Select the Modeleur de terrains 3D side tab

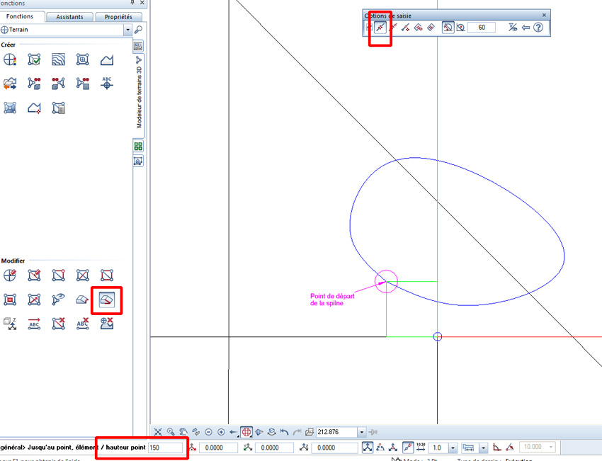click(139, 95)
